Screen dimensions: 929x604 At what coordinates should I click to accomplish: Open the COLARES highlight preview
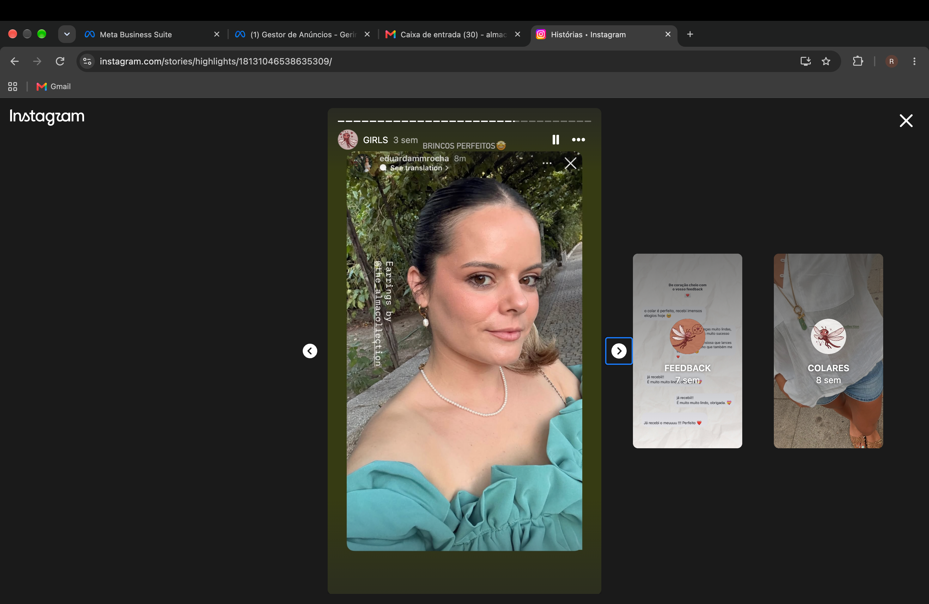coord(828,351)
